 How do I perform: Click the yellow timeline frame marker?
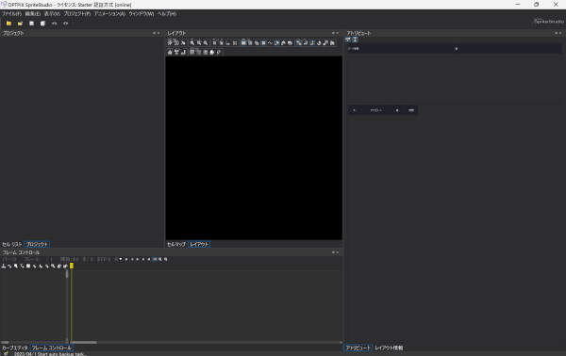coord(72,266)
